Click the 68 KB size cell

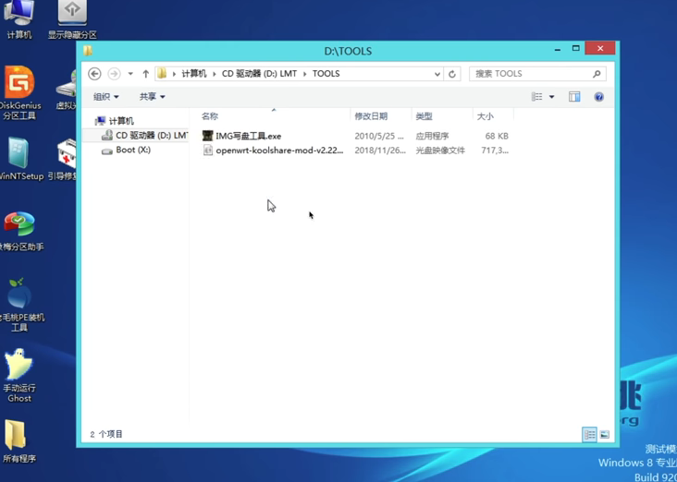pyautogui.click(x=497, y=137)
